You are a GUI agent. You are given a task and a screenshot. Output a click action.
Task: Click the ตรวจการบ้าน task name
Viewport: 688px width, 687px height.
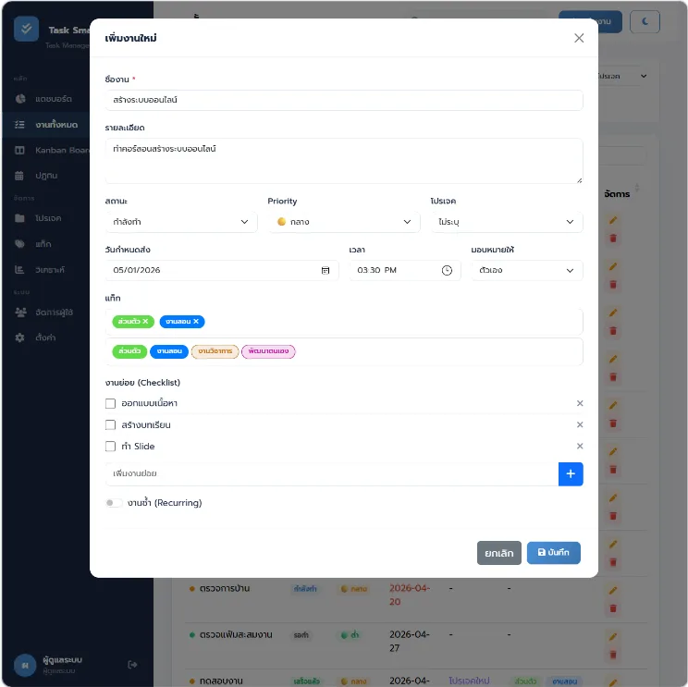tap(224, 589)
